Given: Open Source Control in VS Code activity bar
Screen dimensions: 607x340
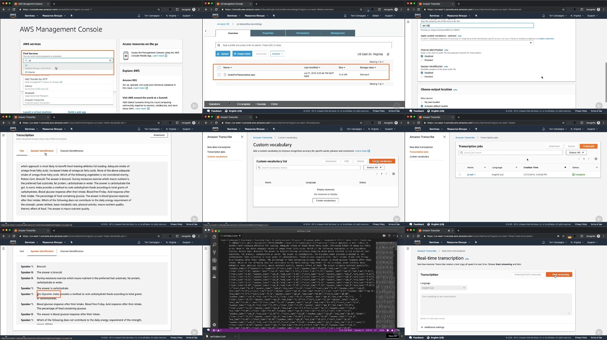Looking at the screenshot, I should click(214, 252).
